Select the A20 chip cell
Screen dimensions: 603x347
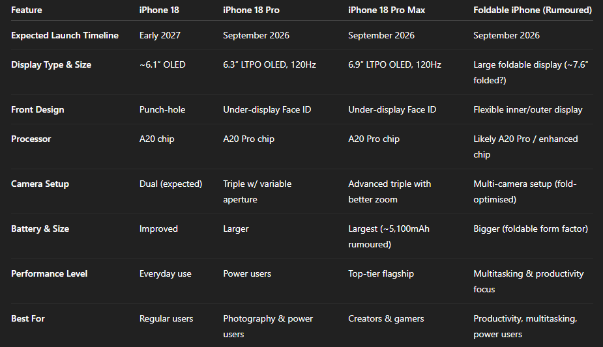(157, 139)
